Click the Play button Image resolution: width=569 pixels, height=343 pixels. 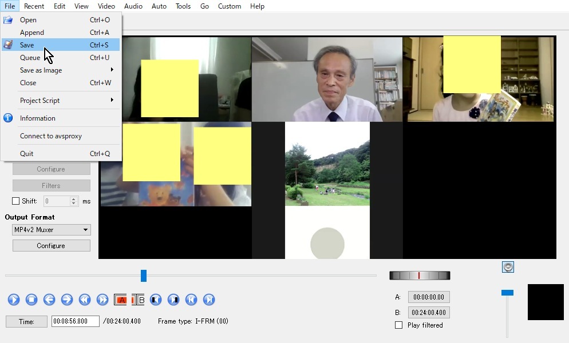click(x=14, y=300)
